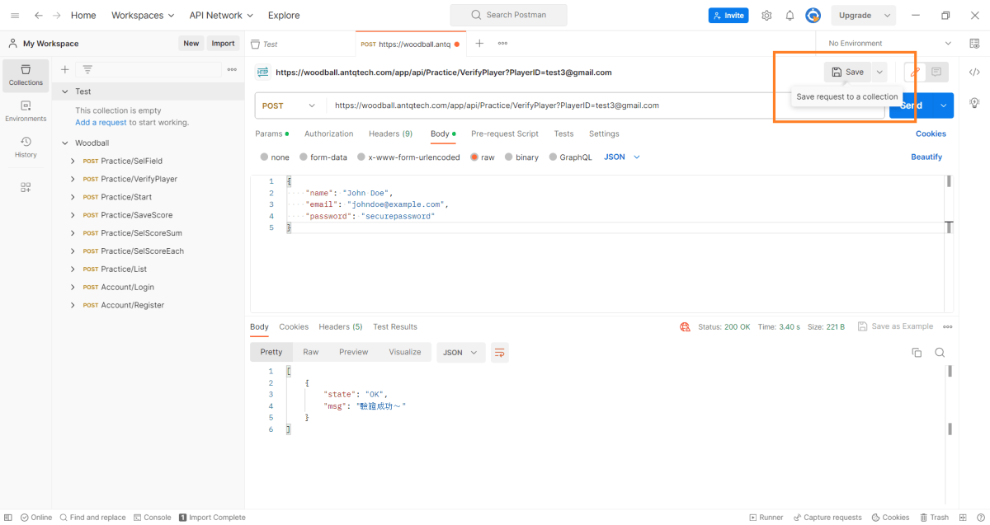Open collection options three-dots in sidebar
The height and width of the screenshot is (525, 990).
coord(233,69)
